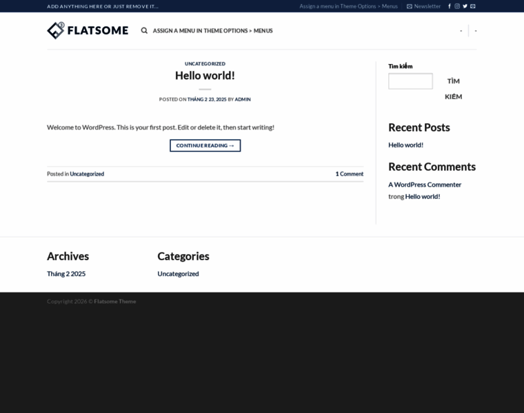Click the main nav Assign a Menu item

(x=212, y=30)
